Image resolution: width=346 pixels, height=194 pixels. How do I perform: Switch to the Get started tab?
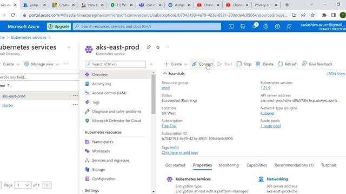coord(175,165)
